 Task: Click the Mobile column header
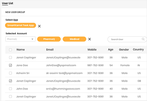[x=92, y=50]
